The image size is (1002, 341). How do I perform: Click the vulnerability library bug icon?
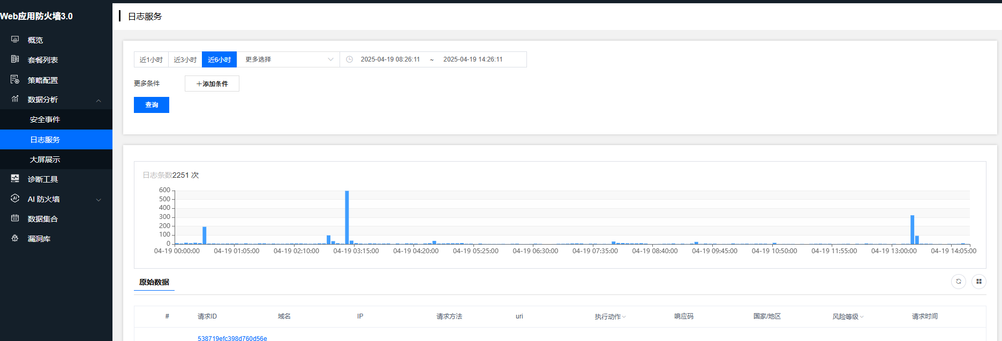15,238
